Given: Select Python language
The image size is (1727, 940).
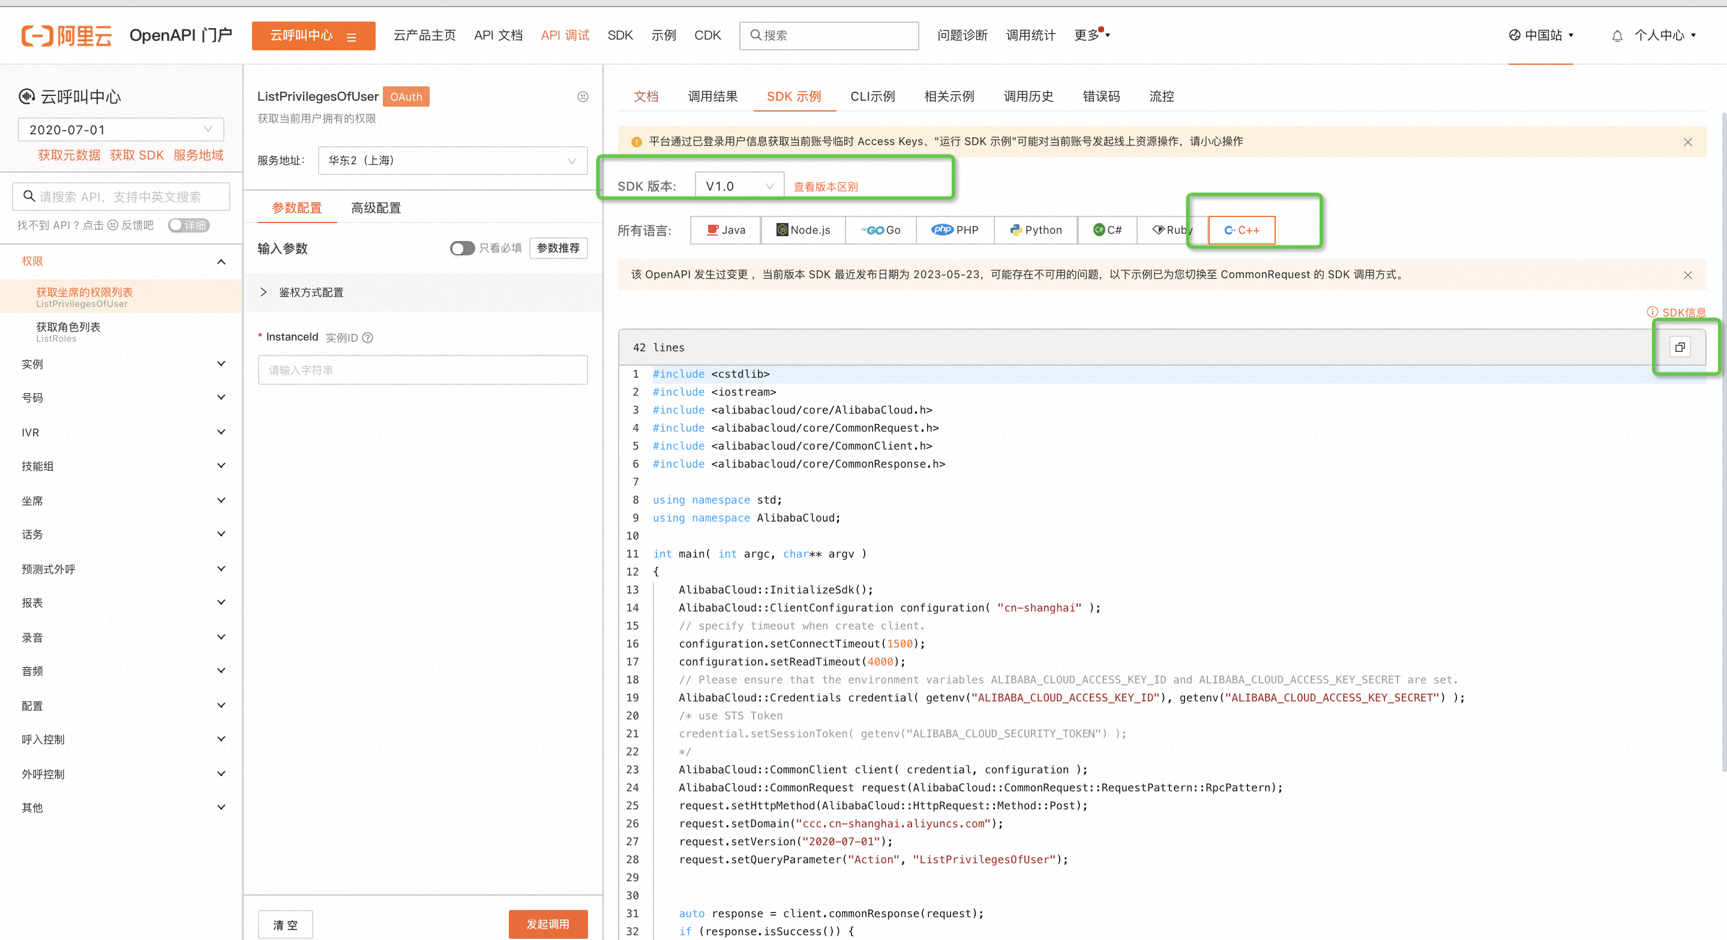Looking at the screenshot, I should pyautogui.click(x=1036, y=230).
